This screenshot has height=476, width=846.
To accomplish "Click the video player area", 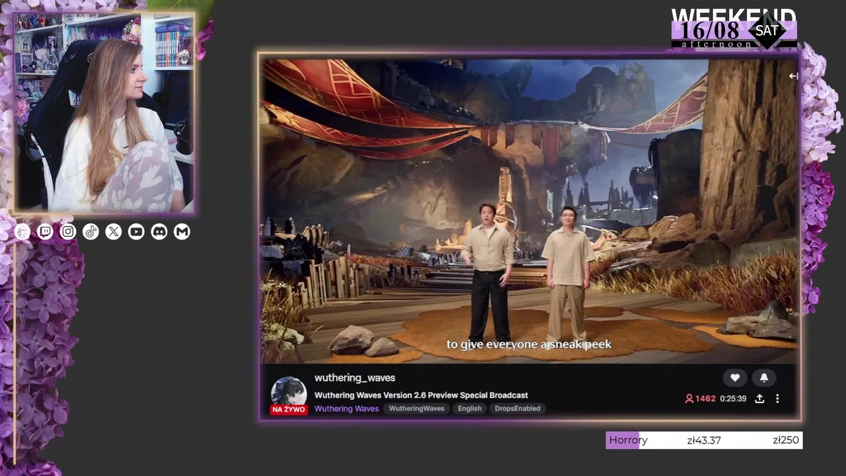I will pos(529,210).
